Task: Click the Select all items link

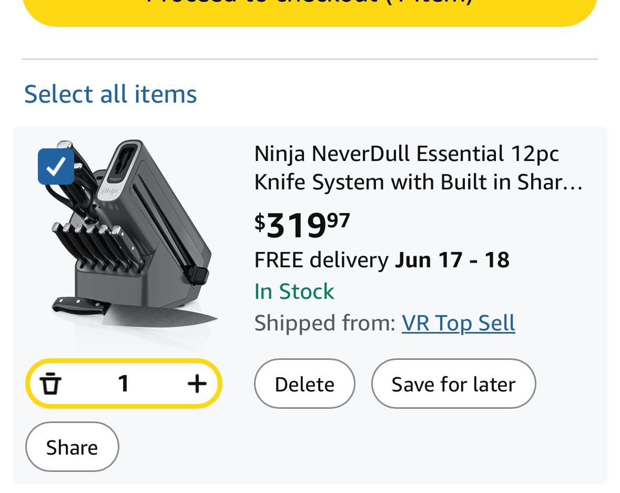Action: [110, 94]
